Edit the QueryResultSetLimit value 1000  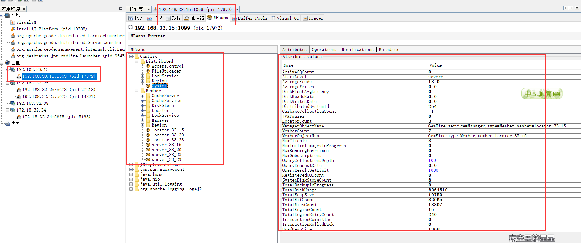[433, 170]
